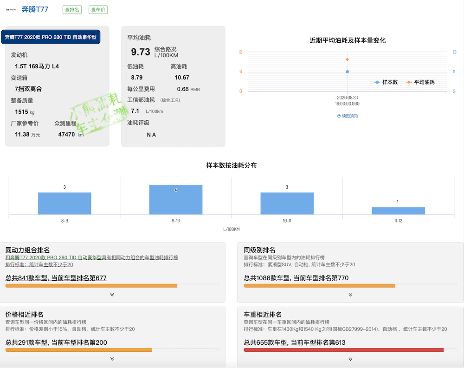This screenshot has height=368, width=464.
Task: Click the N A fuel rating value
Action: 151,135
